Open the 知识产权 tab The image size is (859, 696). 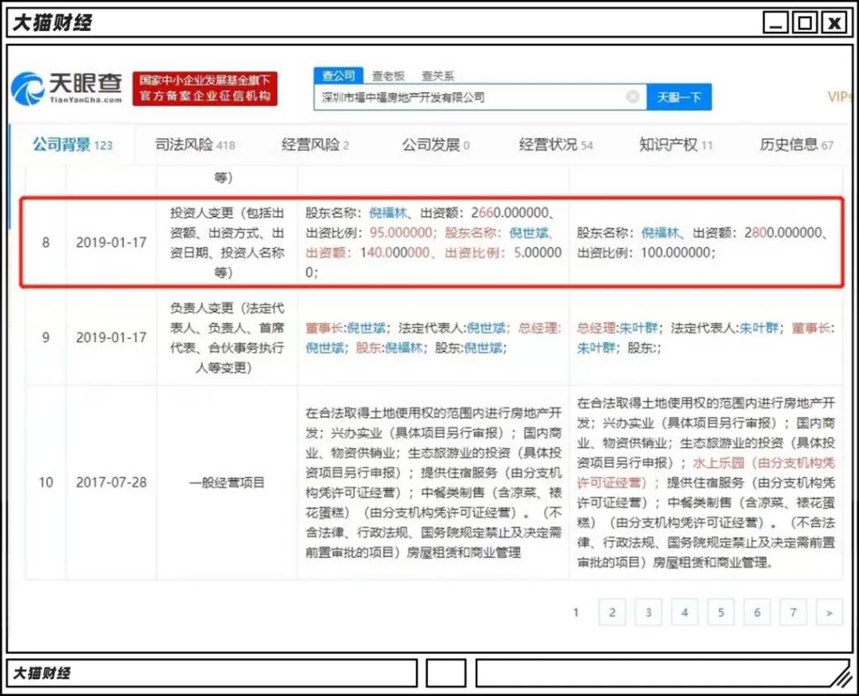coord(675,144)
